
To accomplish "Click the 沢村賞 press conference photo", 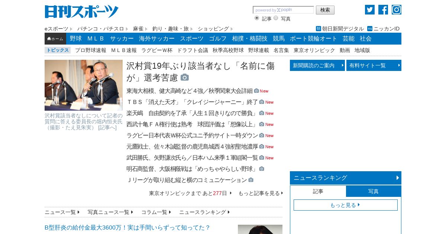I will pyautogui.click(x=84, y=85).
